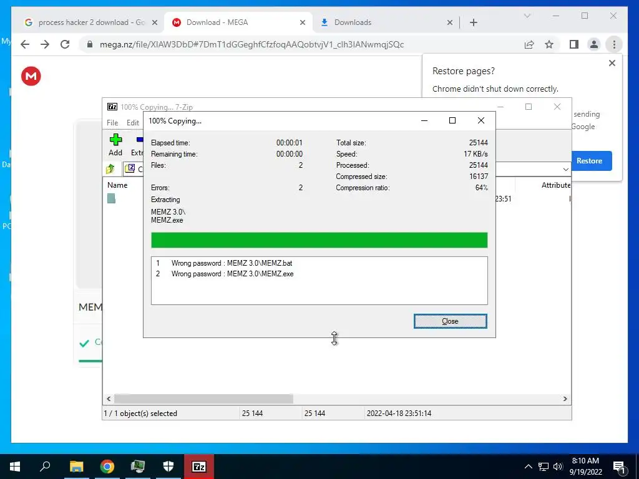Click Chrome icon in taskbar
Viewport: 639px width, 479px height.
coord(107,467)
